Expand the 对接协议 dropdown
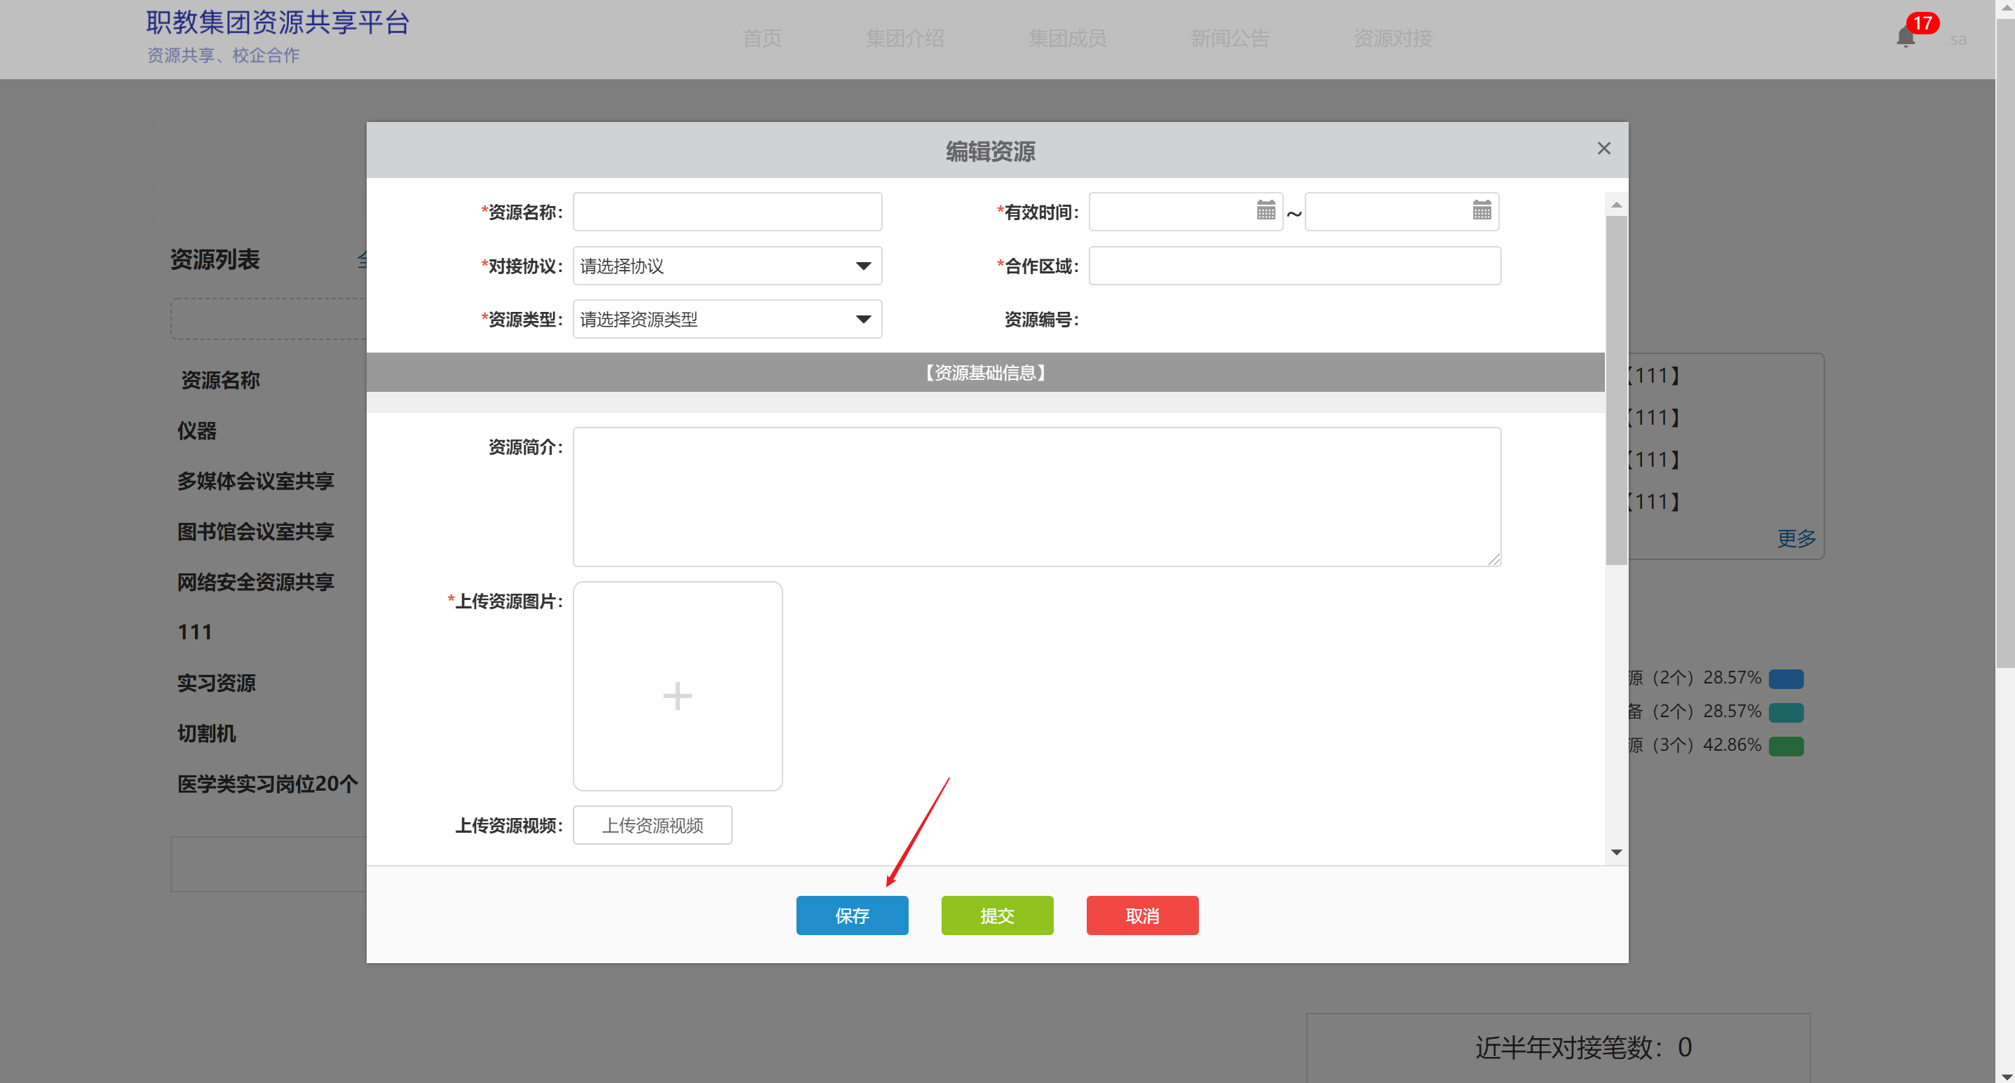This screenshot has width=2015, height=1083. 726,266
